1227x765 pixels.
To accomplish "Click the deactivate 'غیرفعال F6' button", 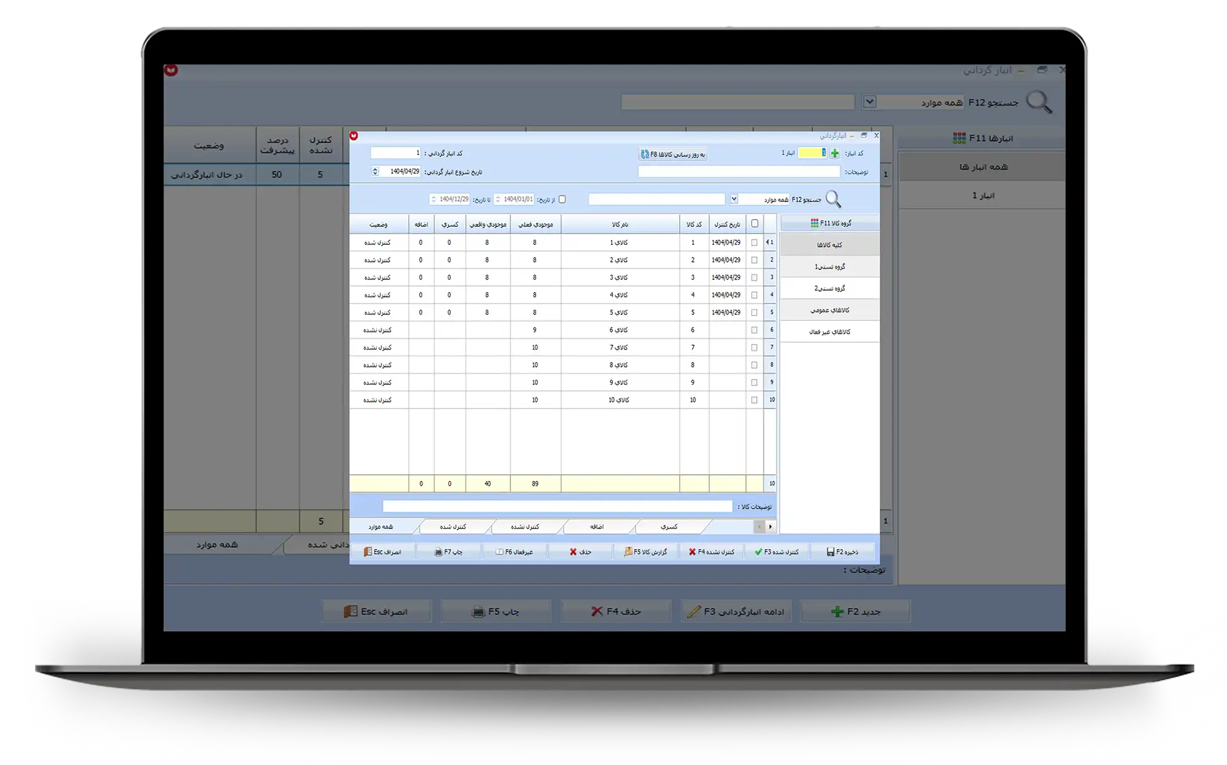I will click(x=514, y=552).
